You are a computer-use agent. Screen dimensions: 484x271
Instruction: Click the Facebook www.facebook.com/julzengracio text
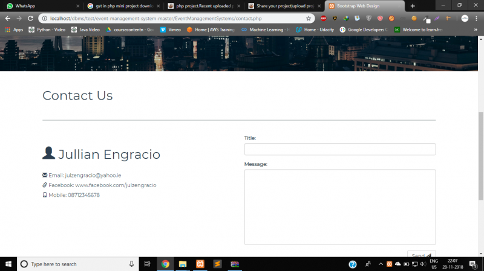116,185
